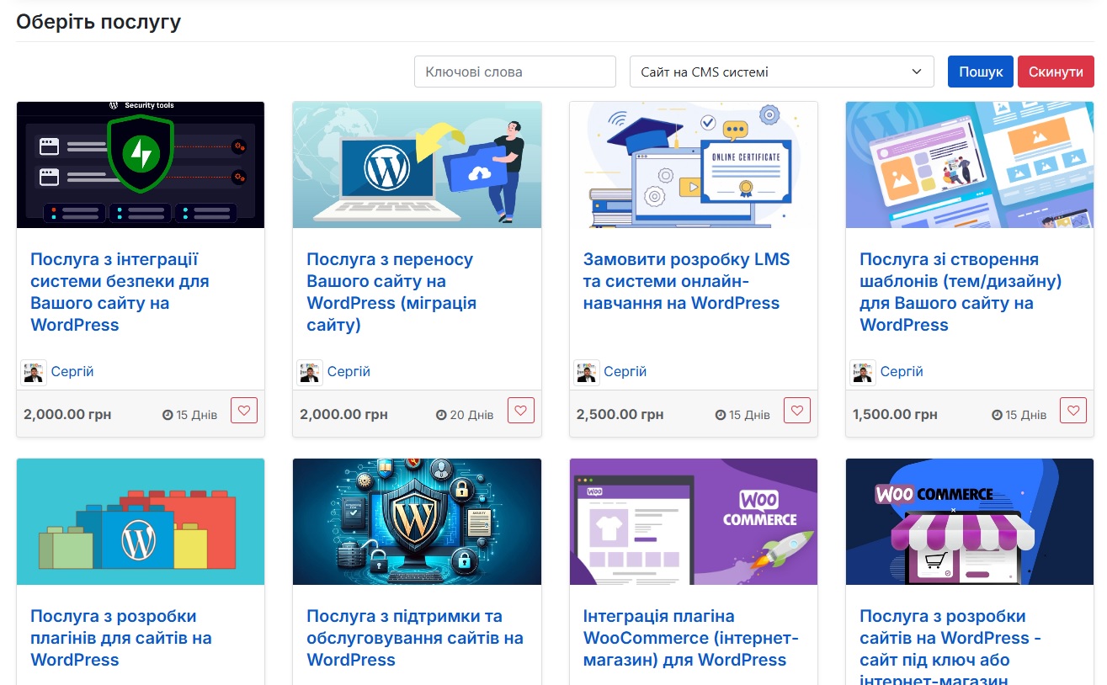
Task: Click Скинути to reset filters
Action: point(1056,72)
